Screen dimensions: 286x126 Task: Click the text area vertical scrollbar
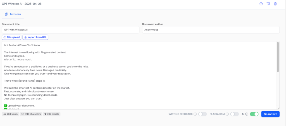(278, 57)
